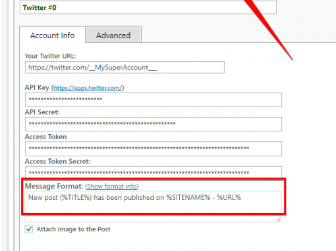The image size is (336, 251).
Task: Select the Access Token Secret field
Action: (x=154, y=173)
